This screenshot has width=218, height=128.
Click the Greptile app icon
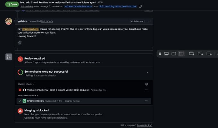(24, 101)
